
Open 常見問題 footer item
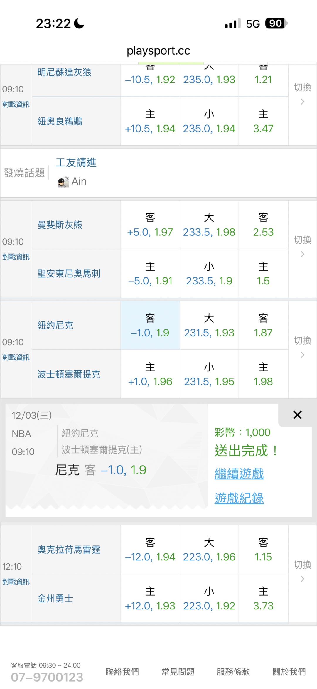[x=178, y=672]
